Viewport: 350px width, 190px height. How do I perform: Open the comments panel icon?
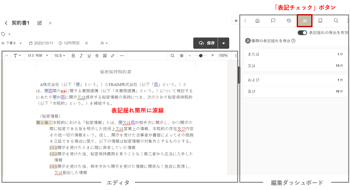pyautogui.click(x=273, y=21)
